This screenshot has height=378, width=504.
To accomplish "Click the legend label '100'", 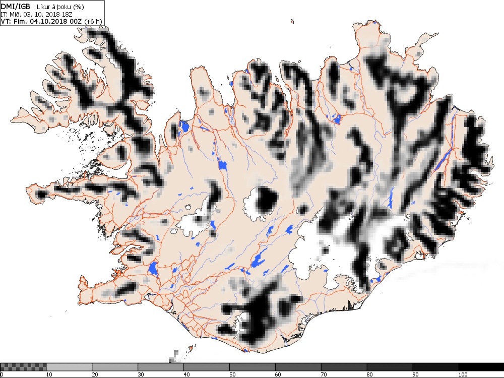I will point(463,374).
